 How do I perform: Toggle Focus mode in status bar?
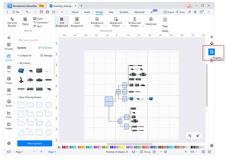click(145, 152)
